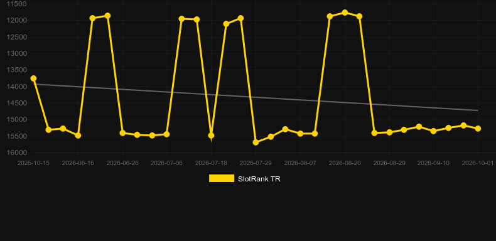Click the 11500 y-axis label
Viewport: 496px width, 241px height.
(x=16, y=4)
